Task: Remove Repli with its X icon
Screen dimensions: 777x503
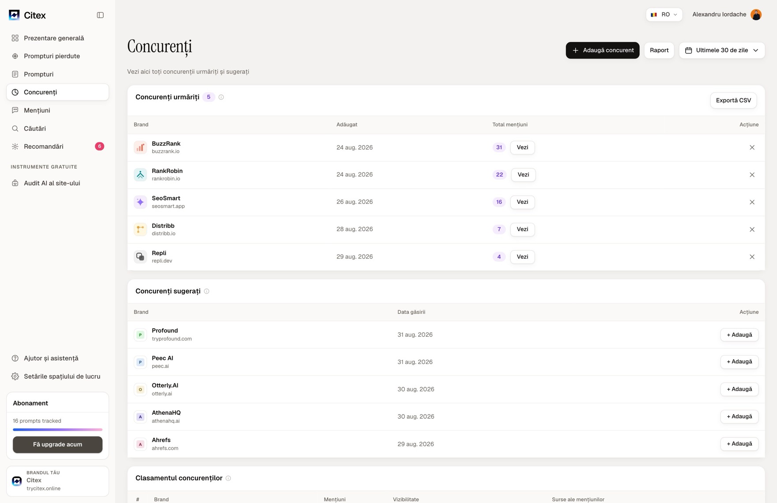Action: (x=752, y=257)
